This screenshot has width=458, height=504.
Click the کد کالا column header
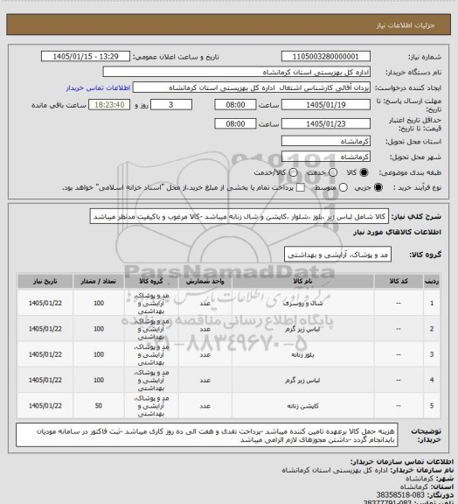[399, 281]
